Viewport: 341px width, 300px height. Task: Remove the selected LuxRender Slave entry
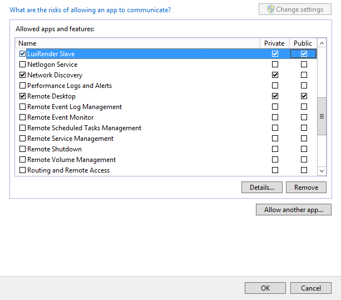pyautogui.click(x=306, y=188)
